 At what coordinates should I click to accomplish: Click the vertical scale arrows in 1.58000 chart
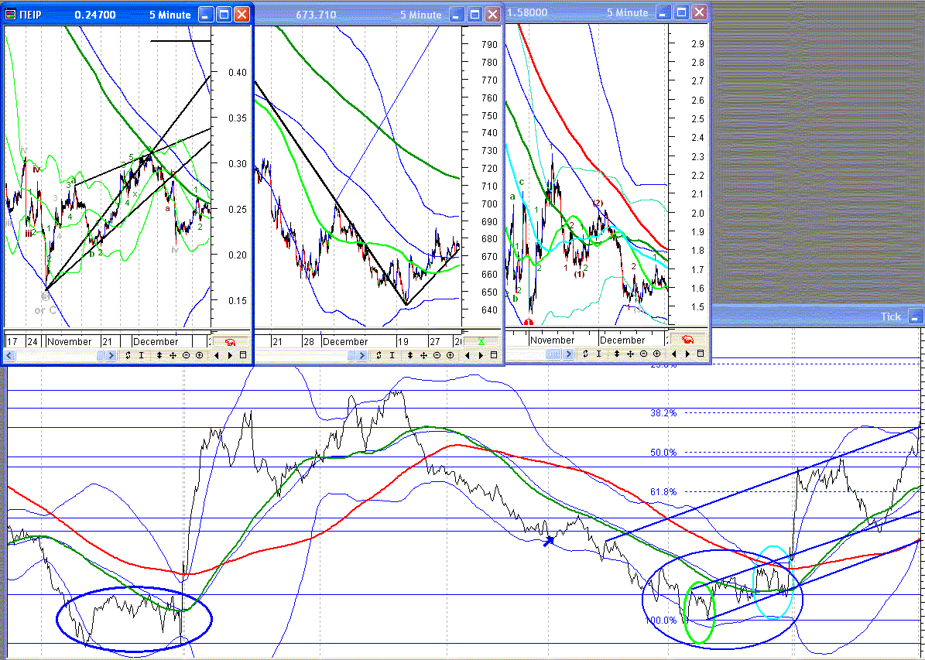616,354
